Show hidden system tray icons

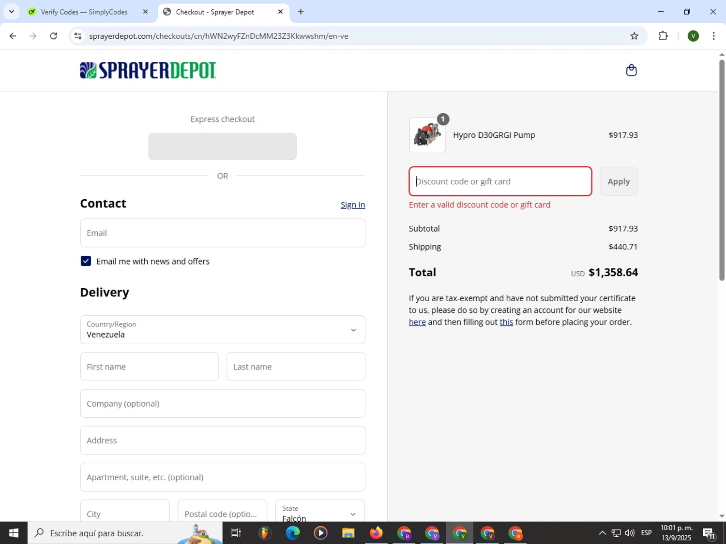(x=602, y=533)
